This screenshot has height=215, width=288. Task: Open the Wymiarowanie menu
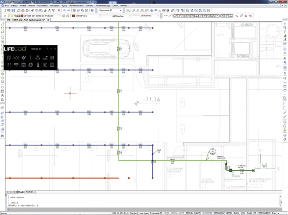pos(76,6)
